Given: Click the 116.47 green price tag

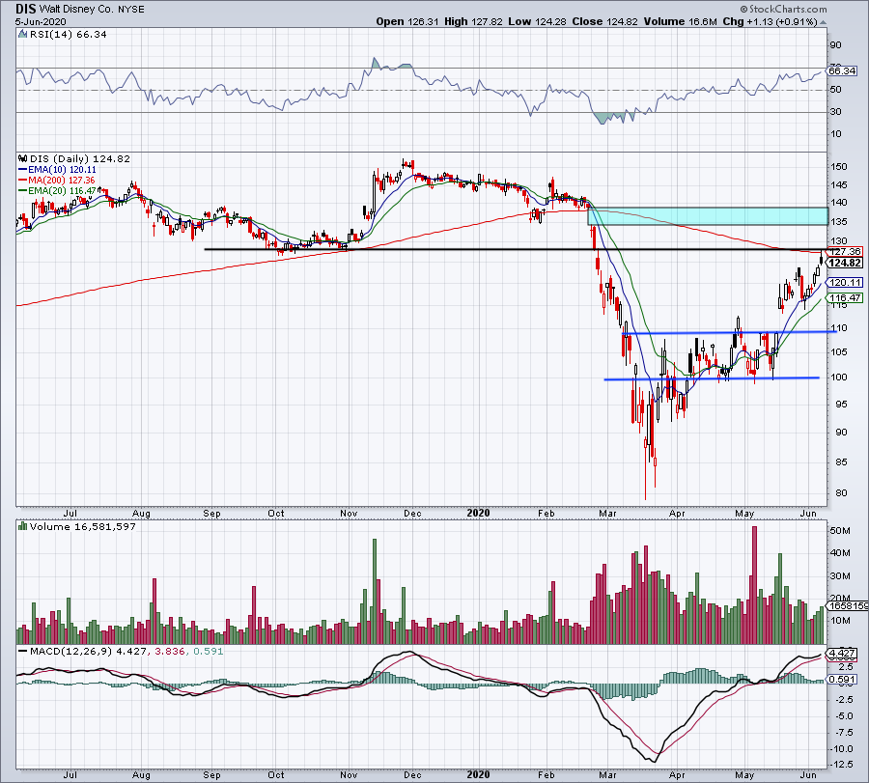Looking at the screenshot, I should coord(845,298).
